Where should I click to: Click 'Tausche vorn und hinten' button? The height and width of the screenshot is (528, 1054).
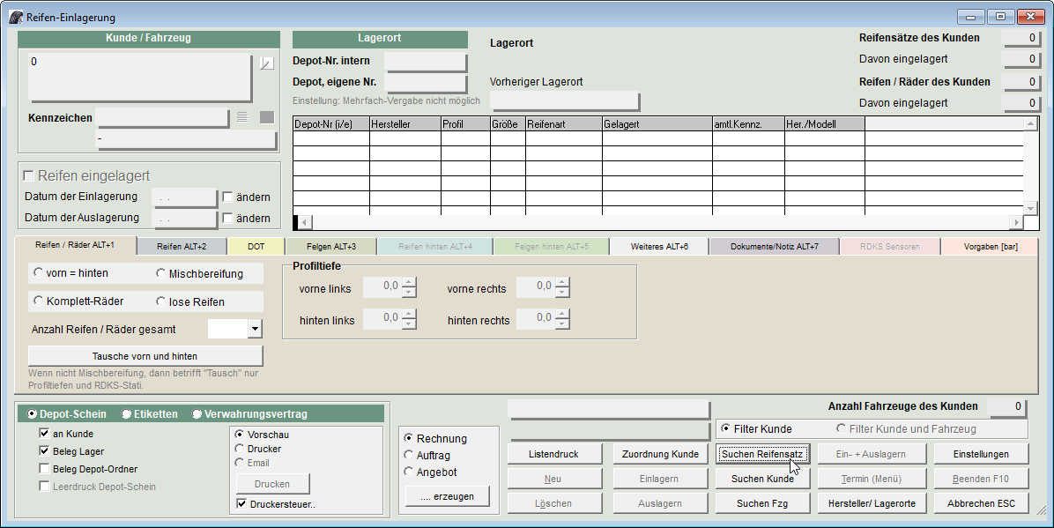click(145, 356)
